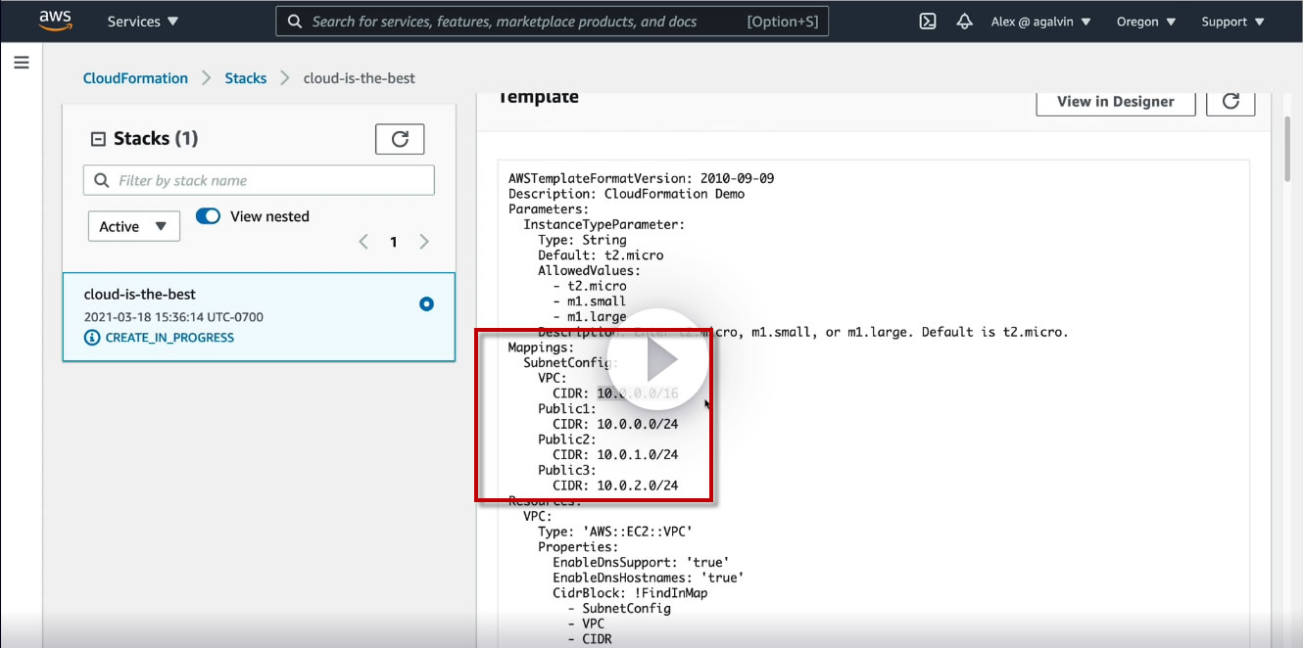Click the 'Stacks (1)' heading
This screenshot has width=1303, height=648.
[156, 138]
